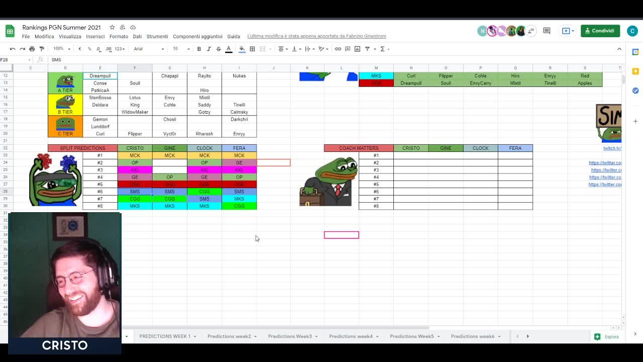This screenshot has height=362, width=643.
Task: Open the account avatar C
Action: point(632,31)
